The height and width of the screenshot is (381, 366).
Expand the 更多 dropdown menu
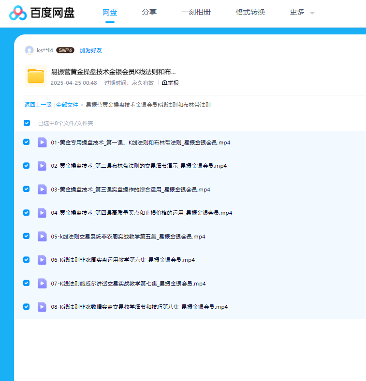click(x=302, y=13)
